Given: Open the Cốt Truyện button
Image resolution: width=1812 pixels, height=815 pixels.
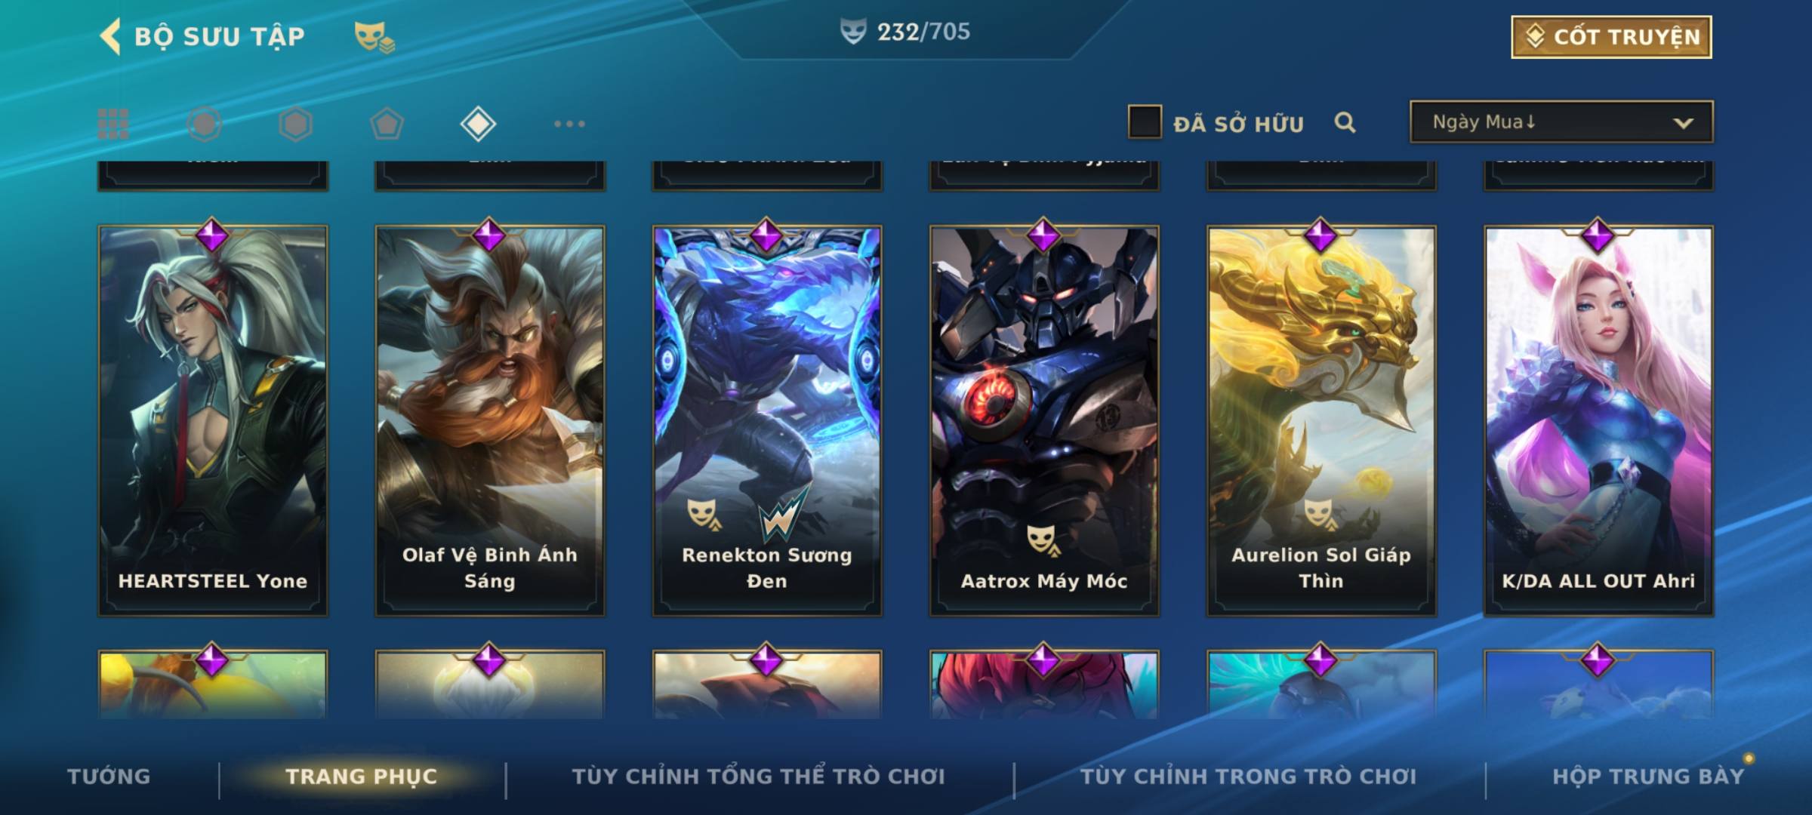Looking at the screenshot, I should [1611, 37].
